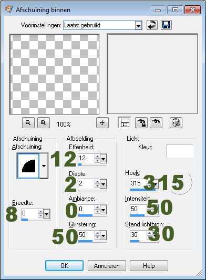
Task: Click the save preset floppy disk icon
Action: 166,25
